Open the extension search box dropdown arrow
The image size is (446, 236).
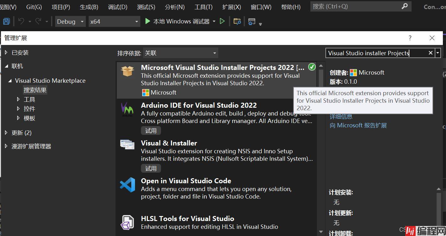pyautogui.click(x=438, y=53)
